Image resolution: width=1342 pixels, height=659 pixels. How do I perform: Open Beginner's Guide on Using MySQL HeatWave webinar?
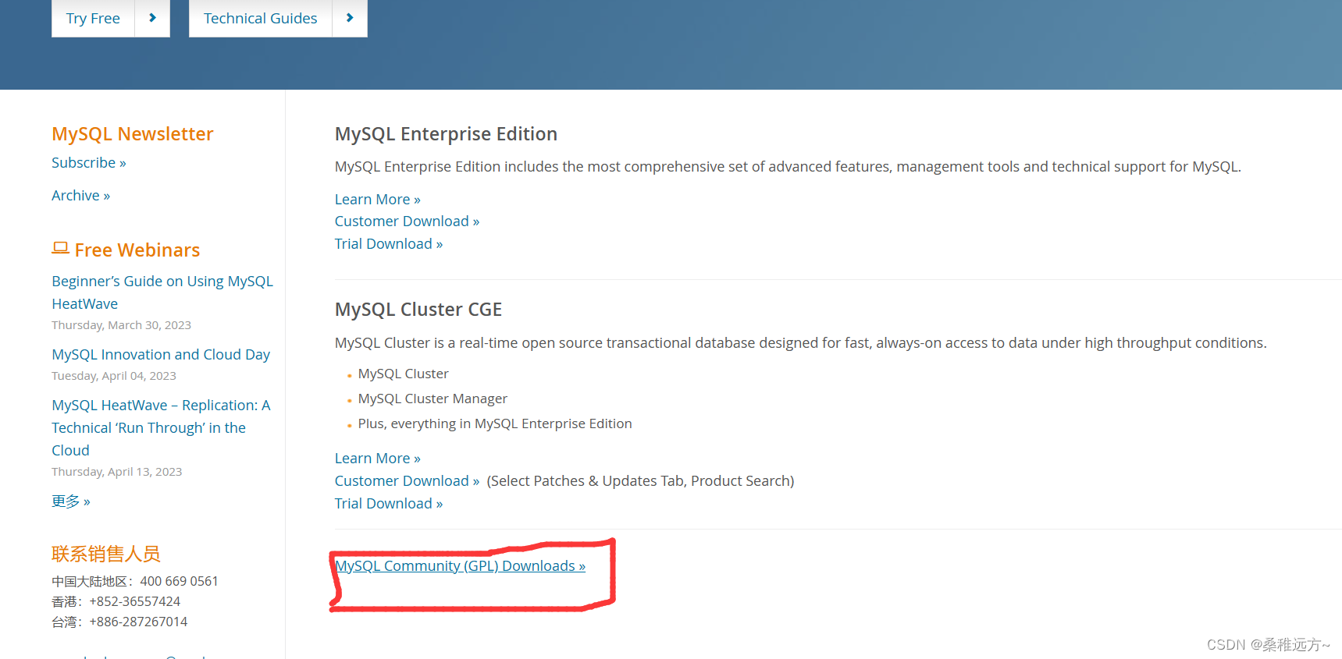tap(162, 292)
